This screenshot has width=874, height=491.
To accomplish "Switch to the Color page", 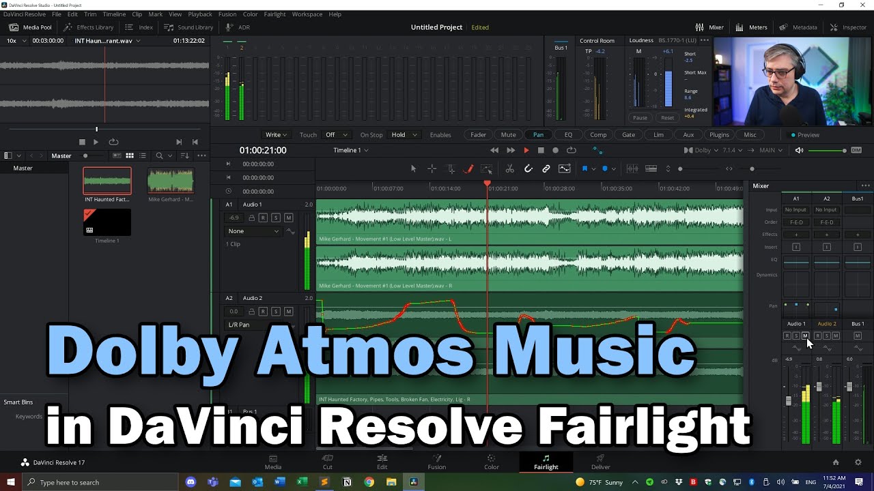I will (491, 462).
